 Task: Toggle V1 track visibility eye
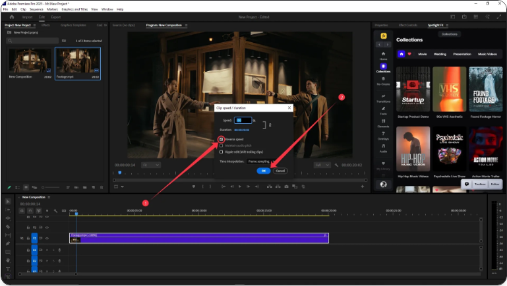point(47,238)
